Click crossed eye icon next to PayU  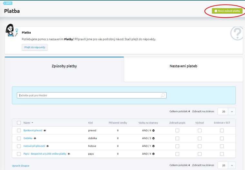click(x=69, y=154)
